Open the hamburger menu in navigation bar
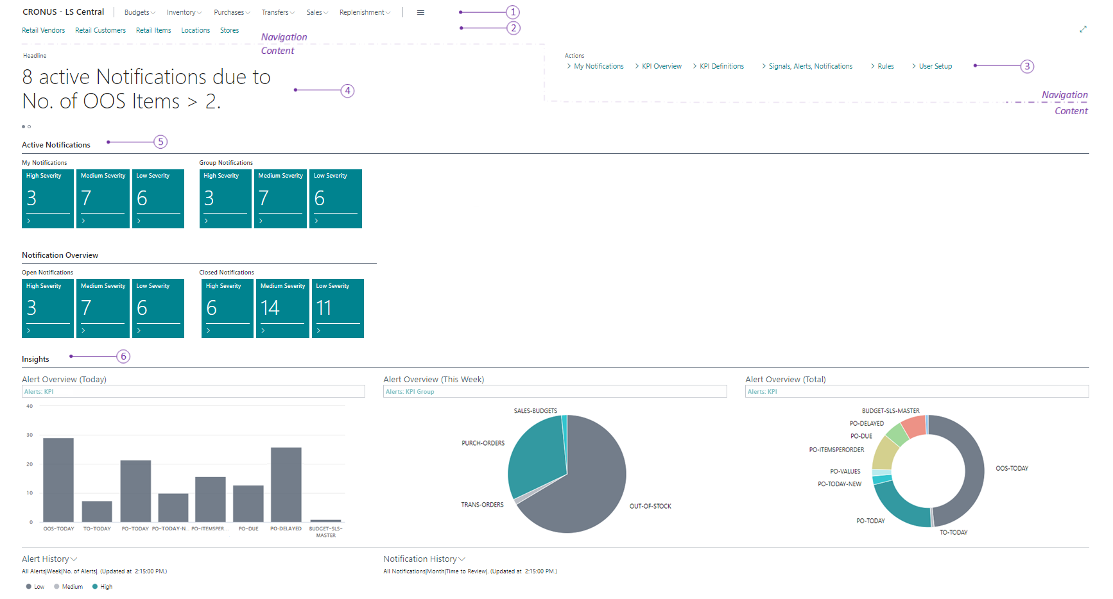Viewport: 1113px width, 599px height. pos(420,12)
